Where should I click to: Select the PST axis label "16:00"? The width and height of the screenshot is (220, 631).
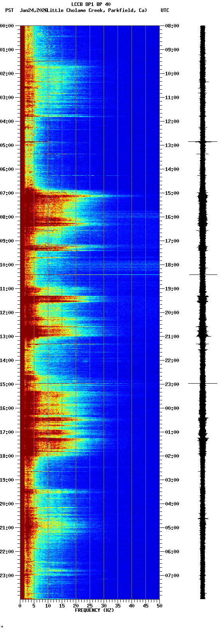[7, 408]
